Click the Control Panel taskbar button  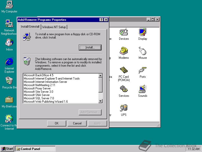[35, 149]
